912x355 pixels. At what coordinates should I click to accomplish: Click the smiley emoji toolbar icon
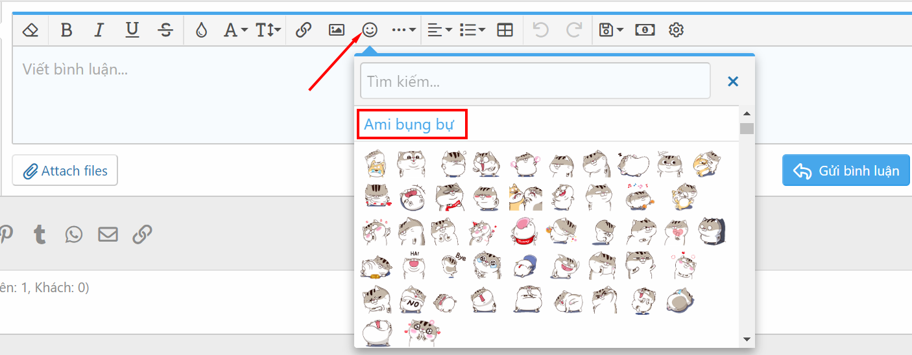click(x=370, y=30)
